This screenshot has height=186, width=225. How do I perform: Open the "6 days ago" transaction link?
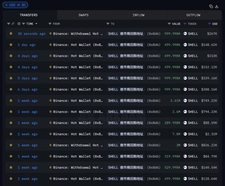coord(27,89)
